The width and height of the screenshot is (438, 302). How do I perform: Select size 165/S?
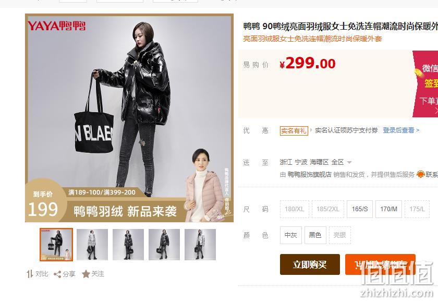point(359,209)
